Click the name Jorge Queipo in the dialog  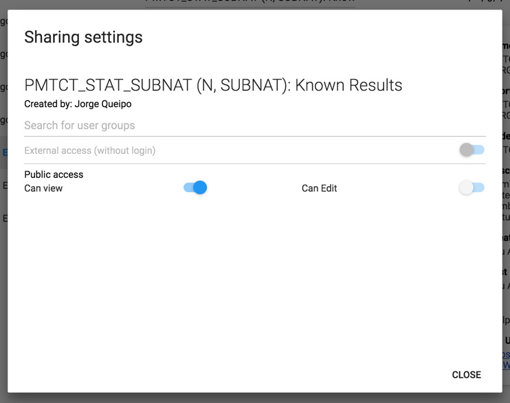[x=103, y=104]
